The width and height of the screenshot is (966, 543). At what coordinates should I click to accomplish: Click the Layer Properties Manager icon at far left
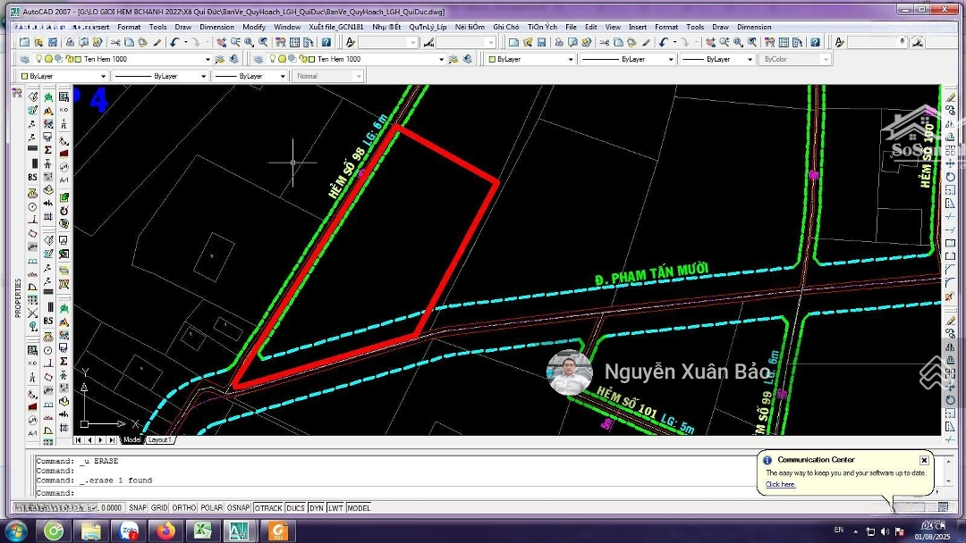[23, 59]
